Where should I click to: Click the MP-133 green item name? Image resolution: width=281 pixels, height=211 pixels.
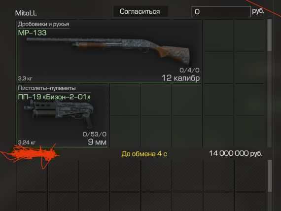(x=32, y=33)
